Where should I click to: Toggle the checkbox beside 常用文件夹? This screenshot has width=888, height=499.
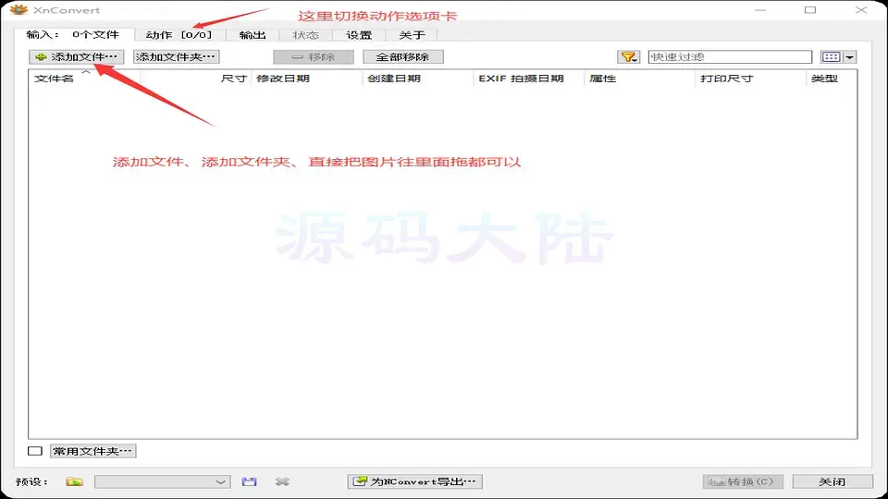tap(35, 451)
